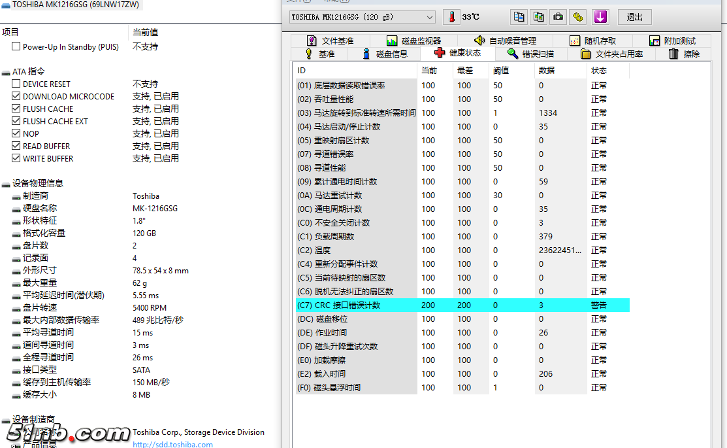727x448 pixels.
Task: Open the 自动噪音管理 tab
Action: pos(504,41)
